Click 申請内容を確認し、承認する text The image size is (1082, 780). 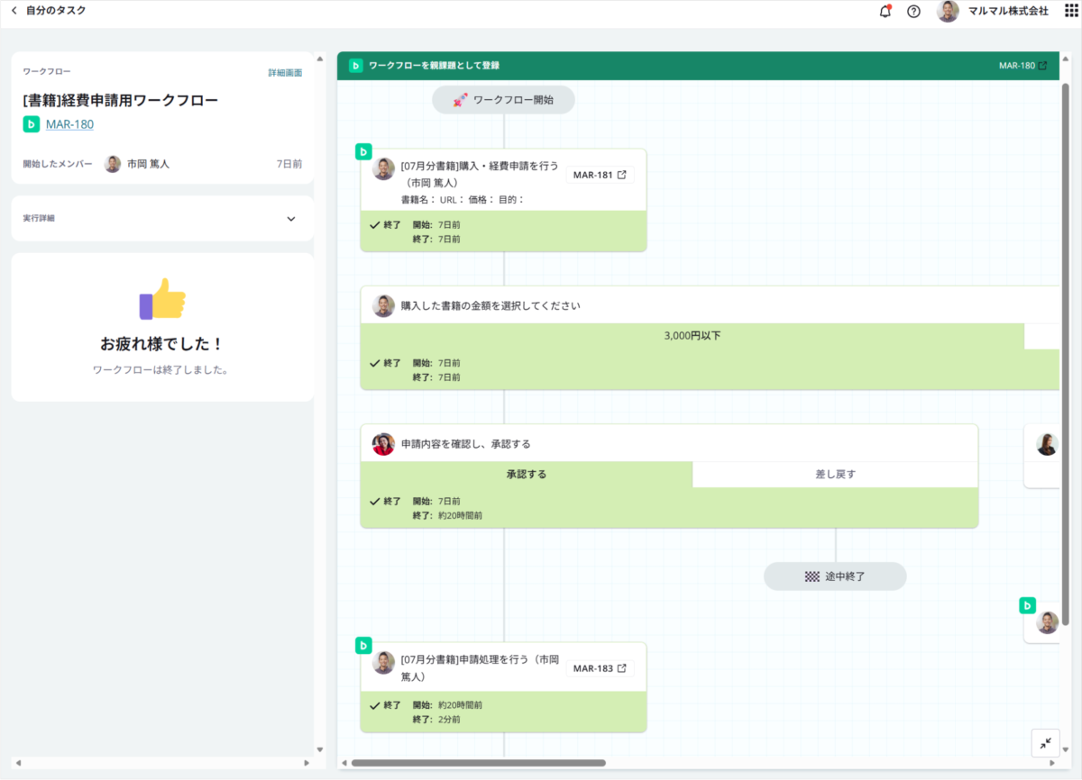465,444
